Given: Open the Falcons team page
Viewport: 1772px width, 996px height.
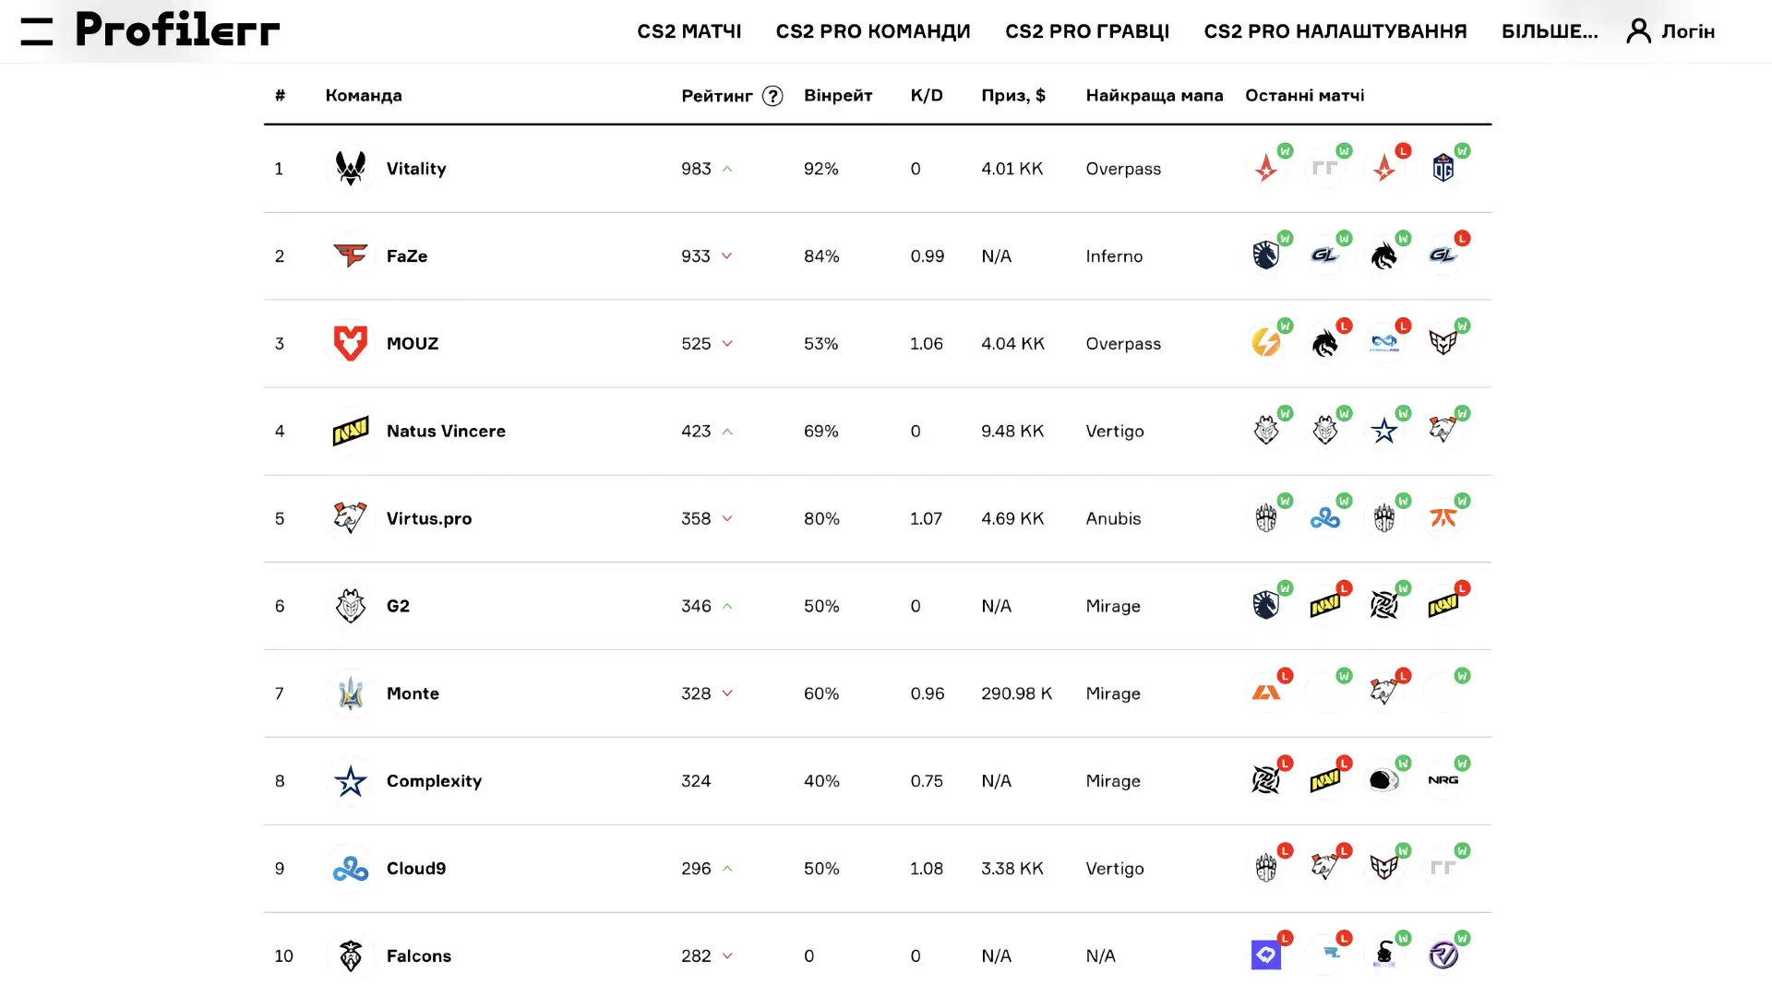Looking at the screenshot, I should pos(419,956).
